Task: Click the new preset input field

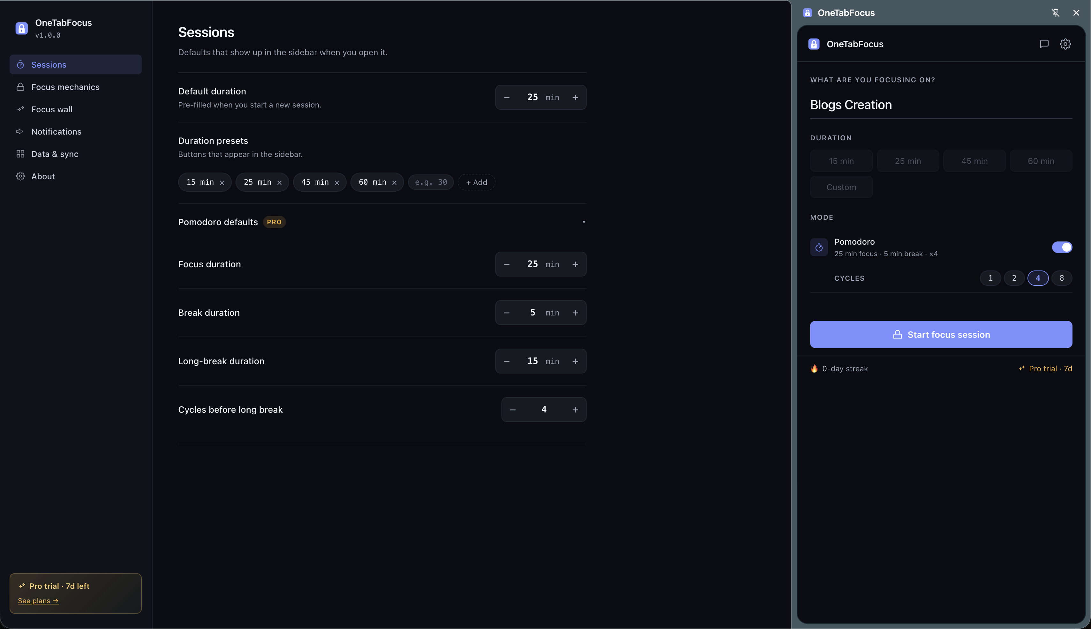Action: [x=431, y=182]
